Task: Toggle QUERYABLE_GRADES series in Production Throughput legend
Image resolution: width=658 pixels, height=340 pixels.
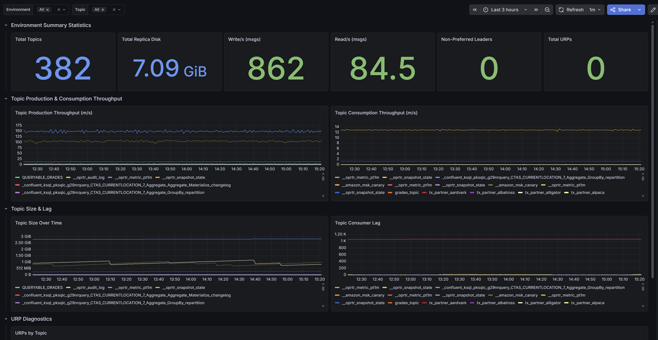Action: pyautogui.click(x=42, y=177)
